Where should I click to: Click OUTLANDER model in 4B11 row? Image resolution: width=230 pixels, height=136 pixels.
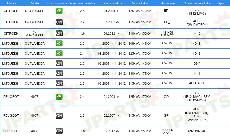click(x=35, y=43)
